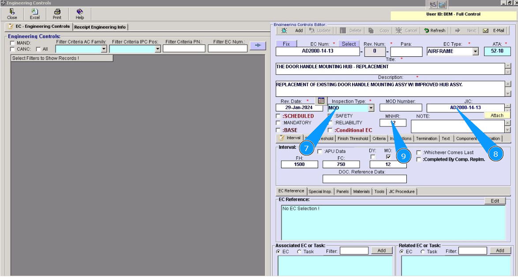Open the EC Type dropdown
Screen dimensions: 518x277
click(x=475, y=52)
